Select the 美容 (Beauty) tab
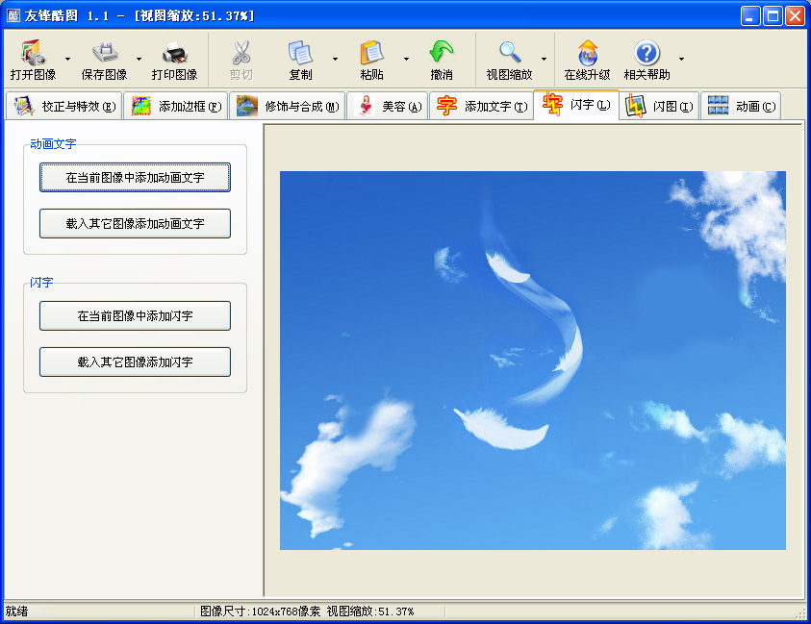This screenshot has height=624, width=811. [x=388, y=107]
